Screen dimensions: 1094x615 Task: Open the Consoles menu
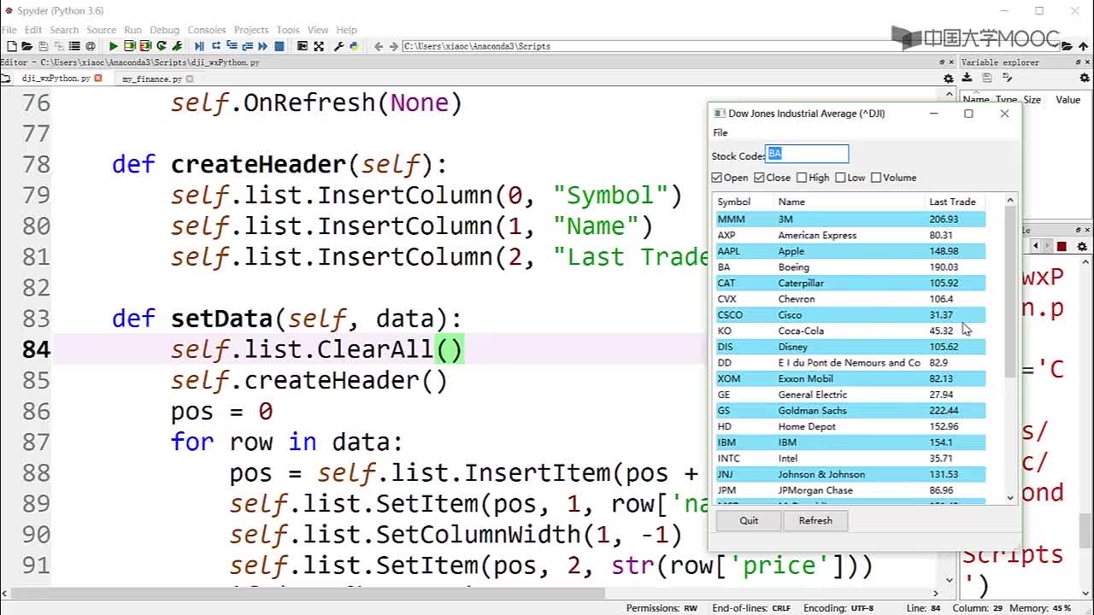click(207, 30)
